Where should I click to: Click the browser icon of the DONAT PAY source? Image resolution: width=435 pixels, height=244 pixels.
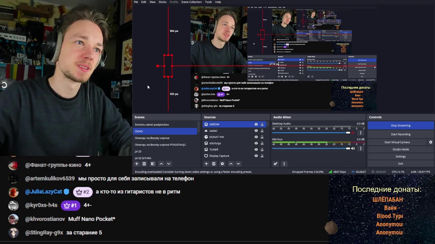point(206,137)
